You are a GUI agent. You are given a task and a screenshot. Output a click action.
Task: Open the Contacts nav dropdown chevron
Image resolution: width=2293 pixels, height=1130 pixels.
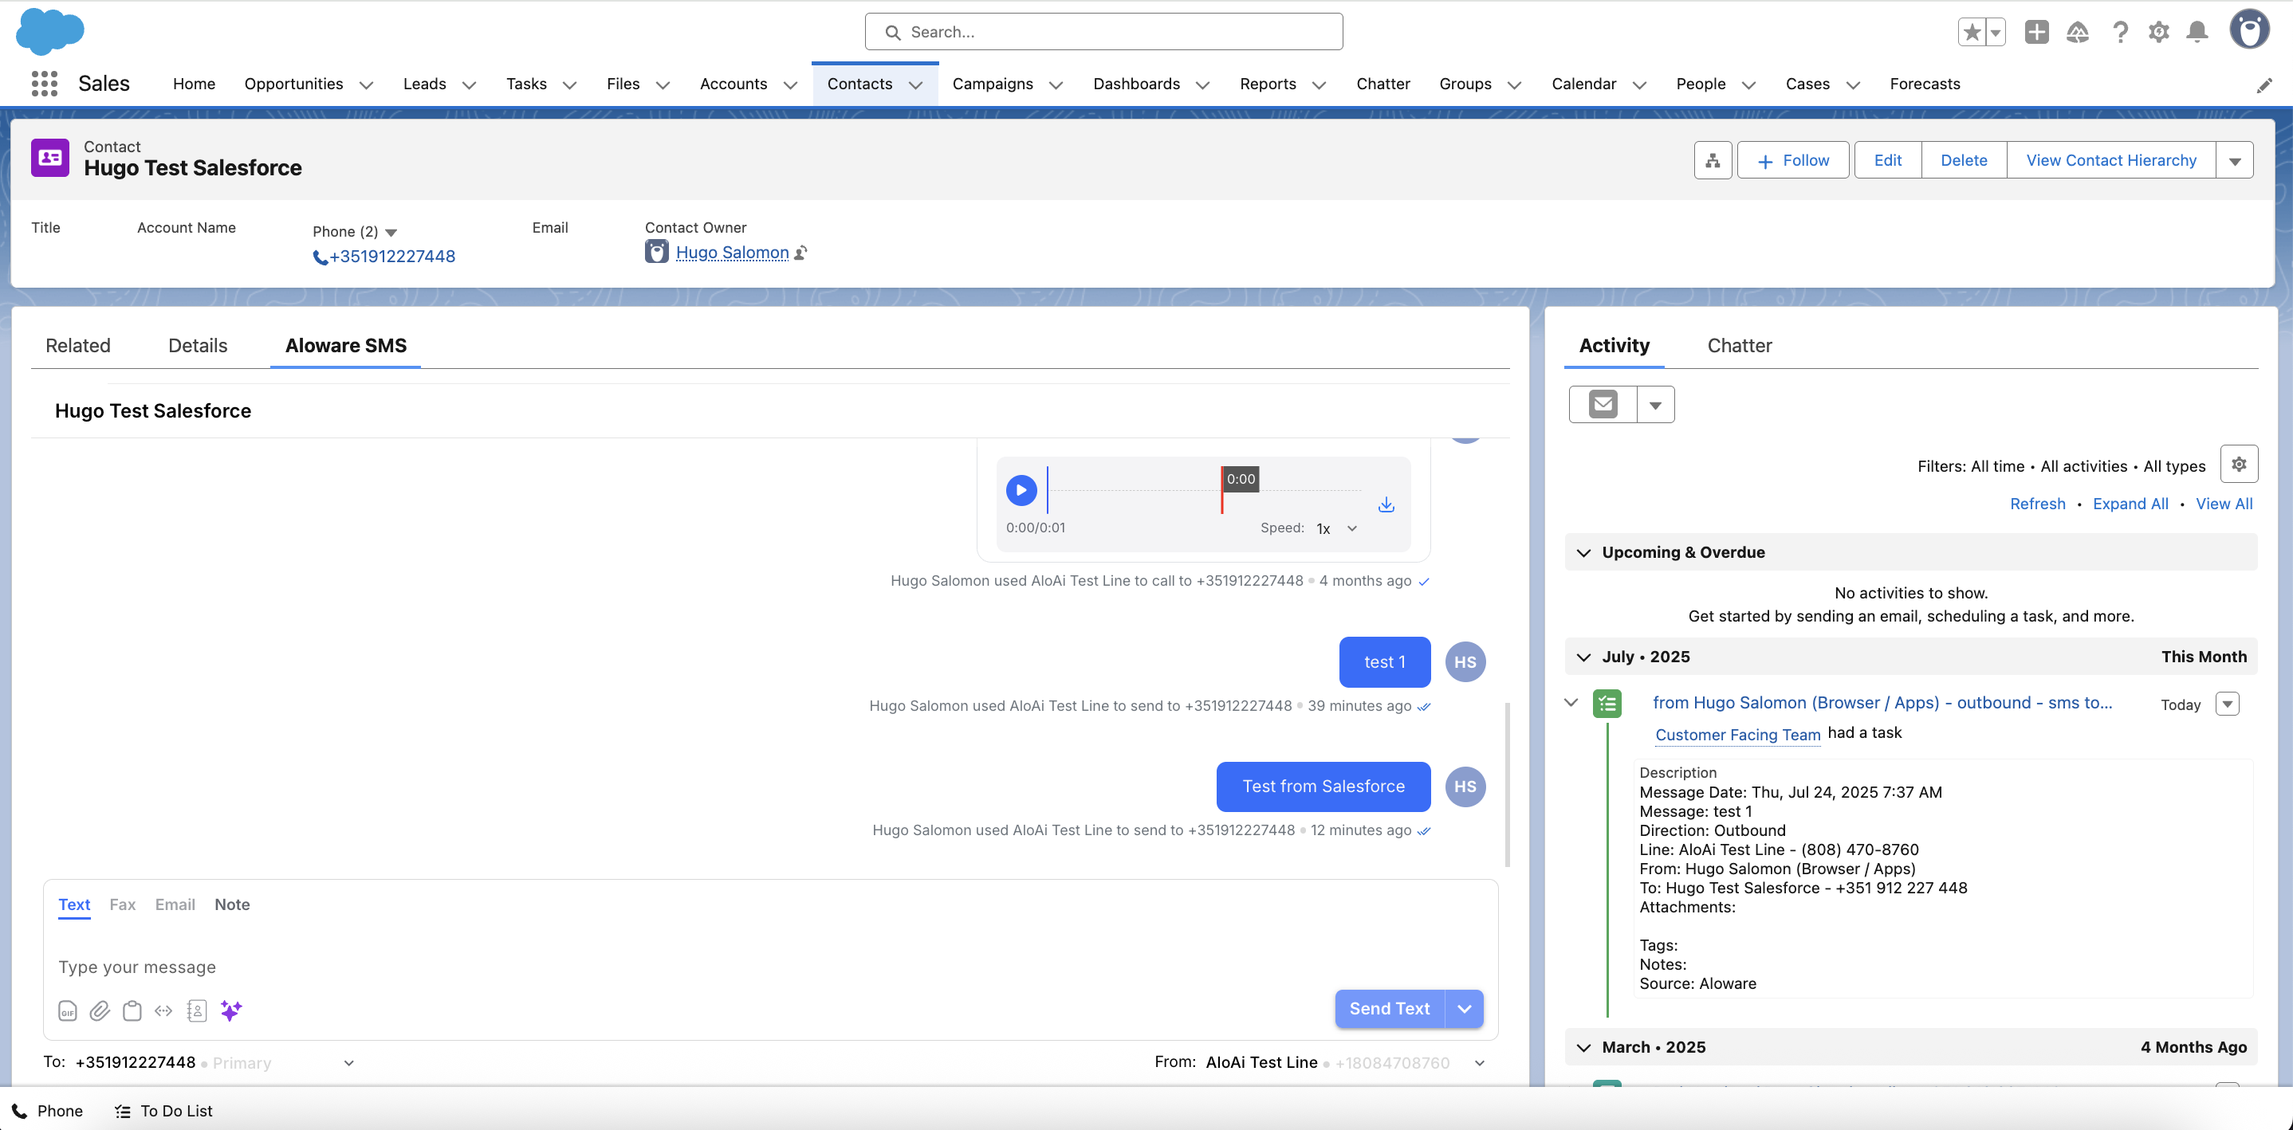point(915,85)
